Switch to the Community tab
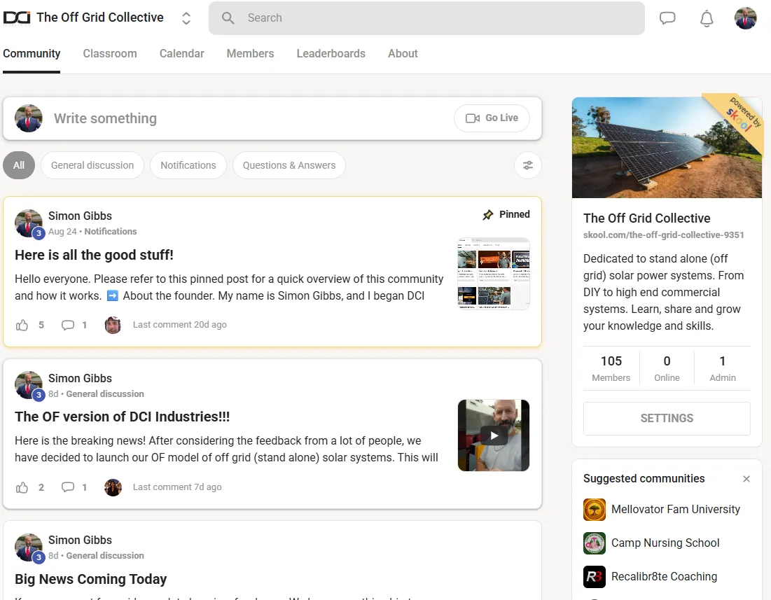 point(32,54)
